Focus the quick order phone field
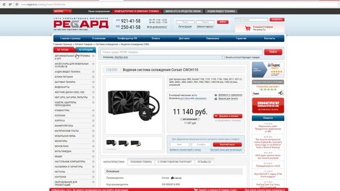Viewport: 340px width, 191px height. click(201, 144)
